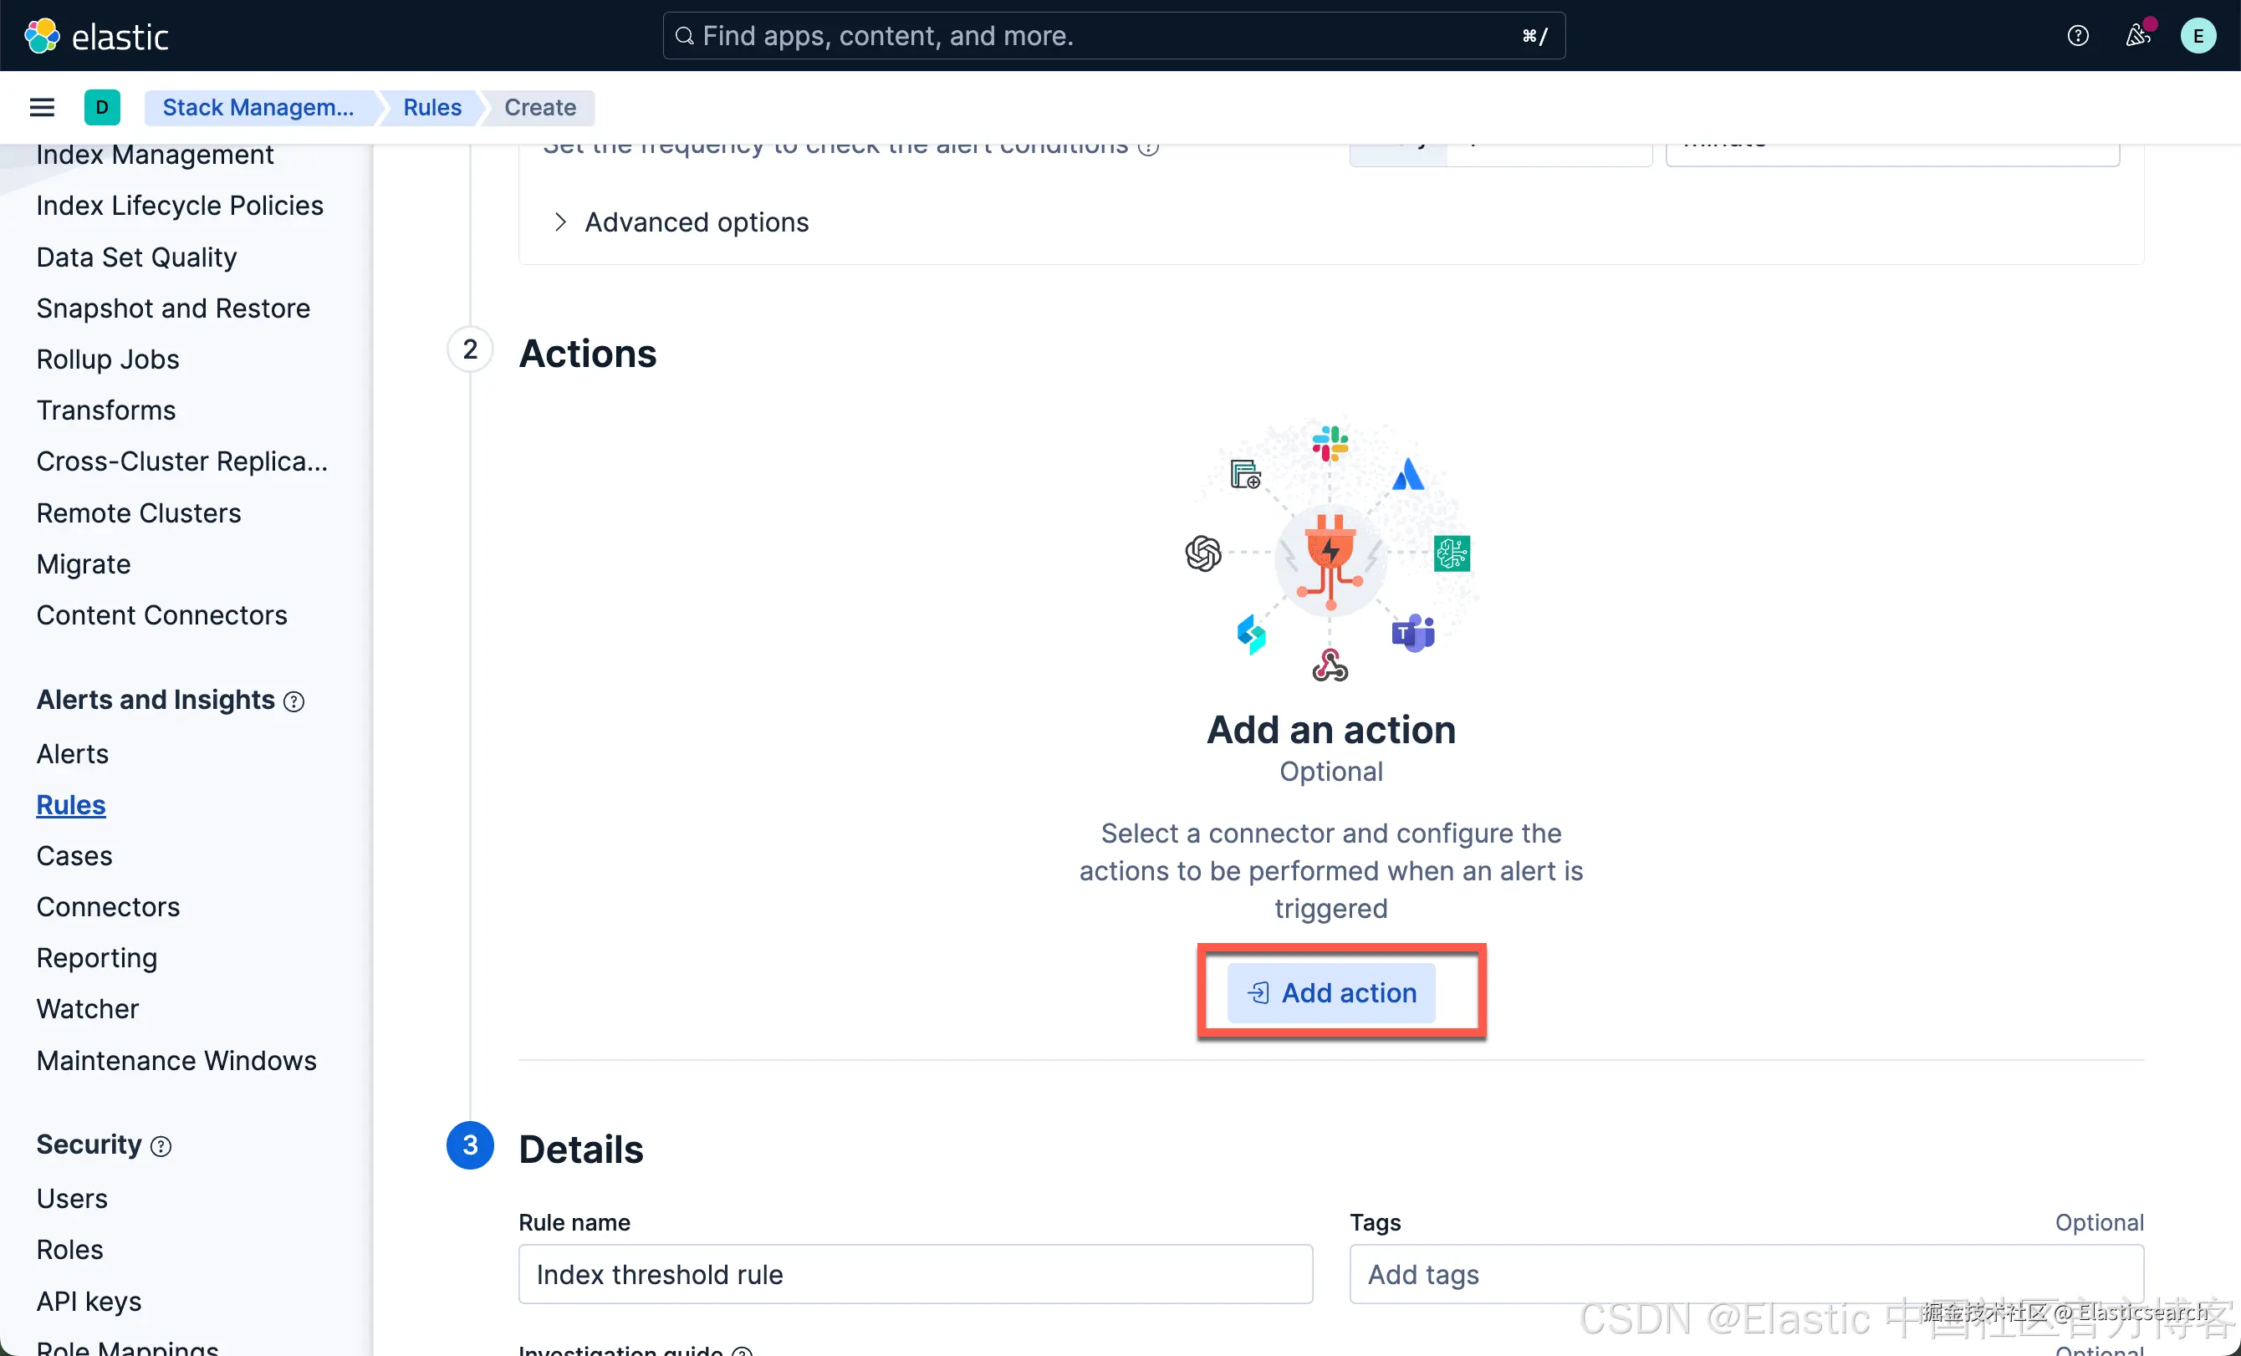Image resolution: width=2241 pixels, height=1356 pixels.
Task: Click the Elastic logo in header
Action: [95, 37]
